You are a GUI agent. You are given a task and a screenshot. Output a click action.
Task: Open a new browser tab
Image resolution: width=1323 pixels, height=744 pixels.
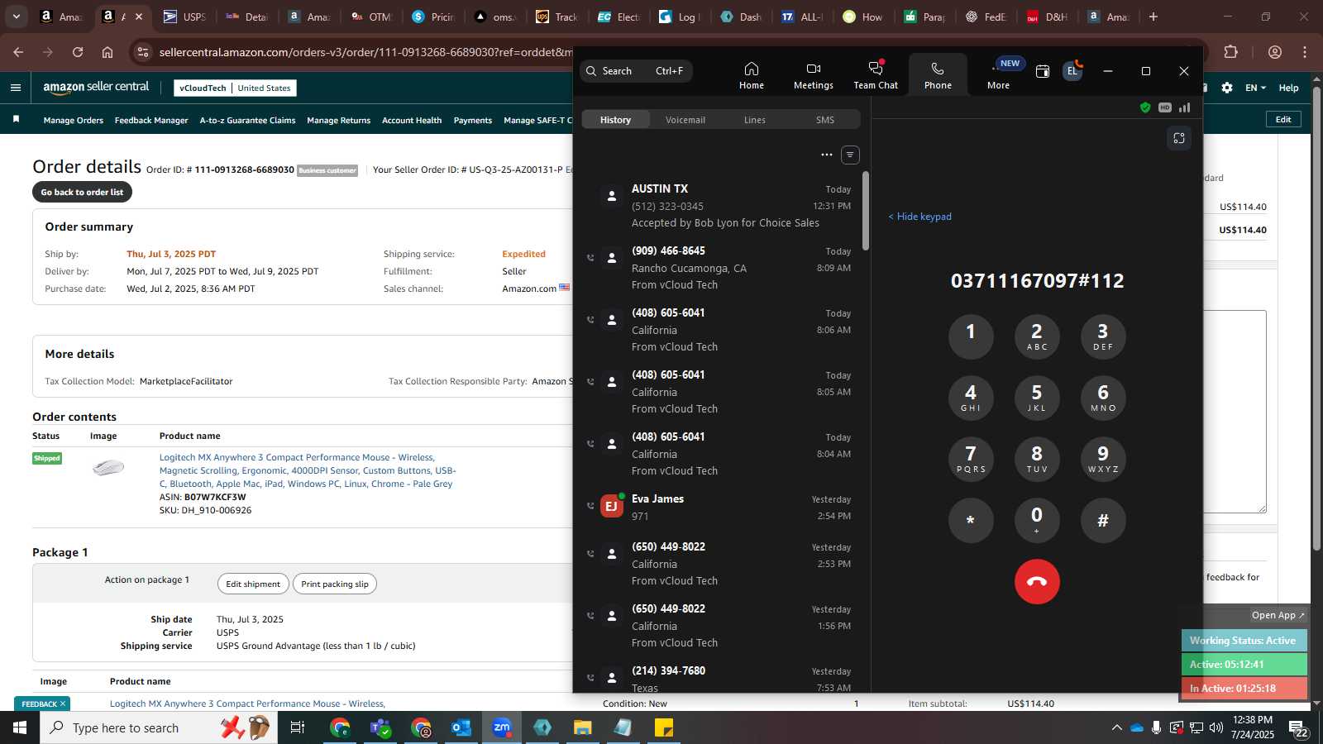[x=1153, y=17]
